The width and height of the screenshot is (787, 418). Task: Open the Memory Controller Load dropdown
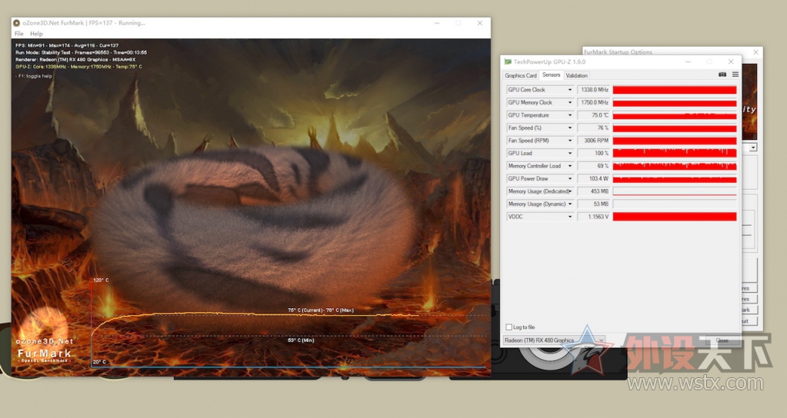point(570,166)
